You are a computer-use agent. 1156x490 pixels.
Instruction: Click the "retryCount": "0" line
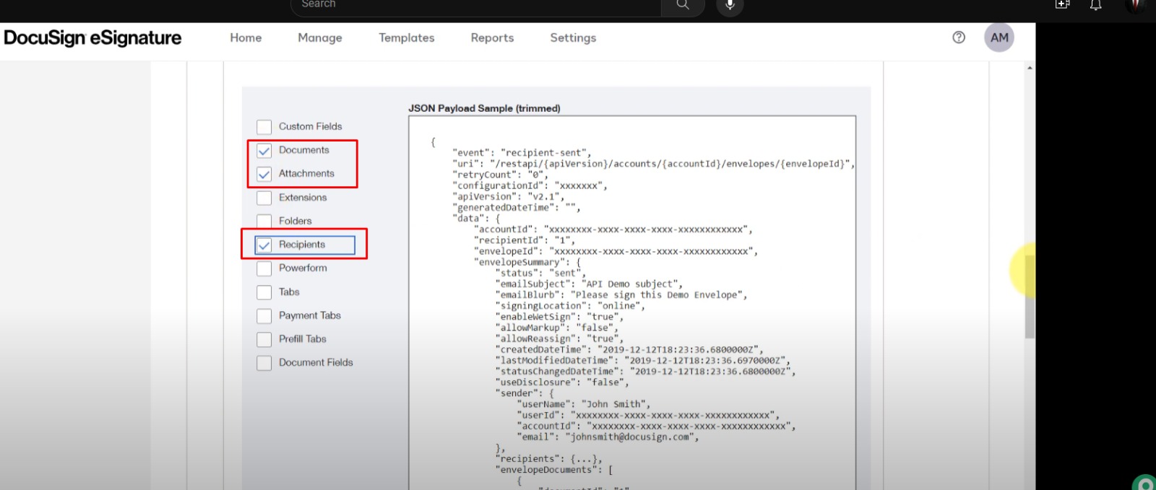pyautogui.click(x=500, y=175)
